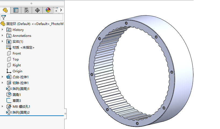Click the round grip at the panel top
Screen dimensions: 220x129
31,3
